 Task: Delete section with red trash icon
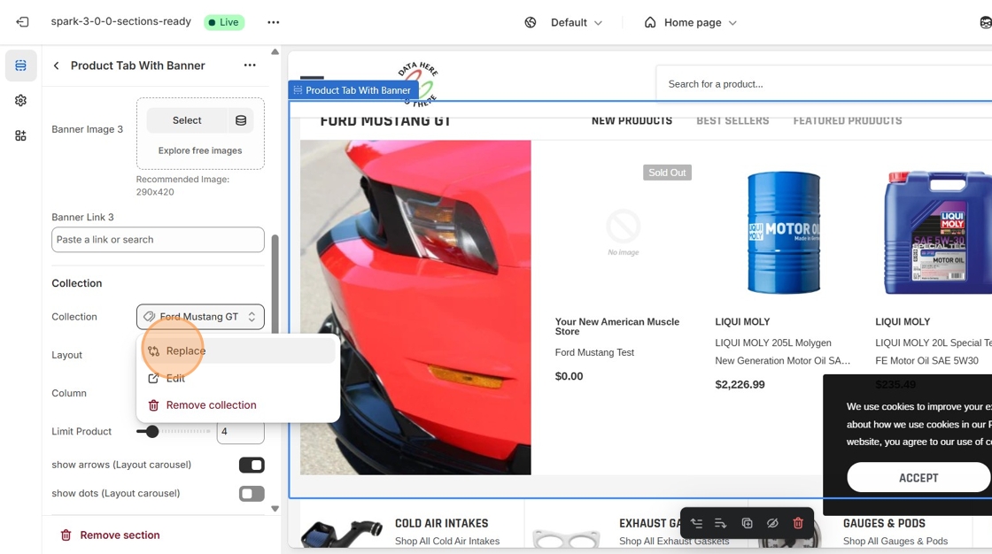tap(798, 523)
